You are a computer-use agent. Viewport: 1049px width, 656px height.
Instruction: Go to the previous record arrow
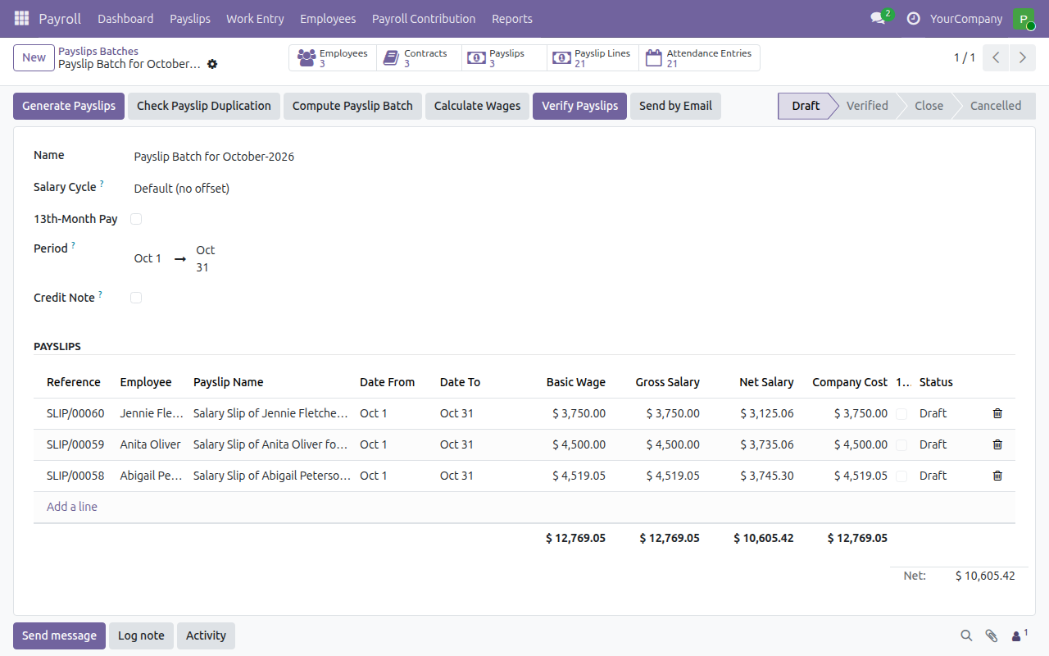[x=996, y=57]
